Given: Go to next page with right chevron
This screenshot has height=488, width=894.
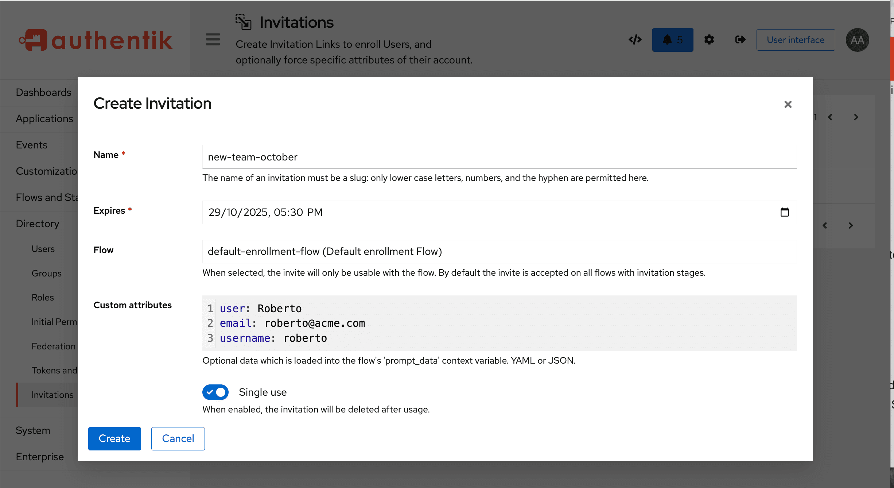Looking at the screenshot, I should pyautogui.click(x=856, y=117).
